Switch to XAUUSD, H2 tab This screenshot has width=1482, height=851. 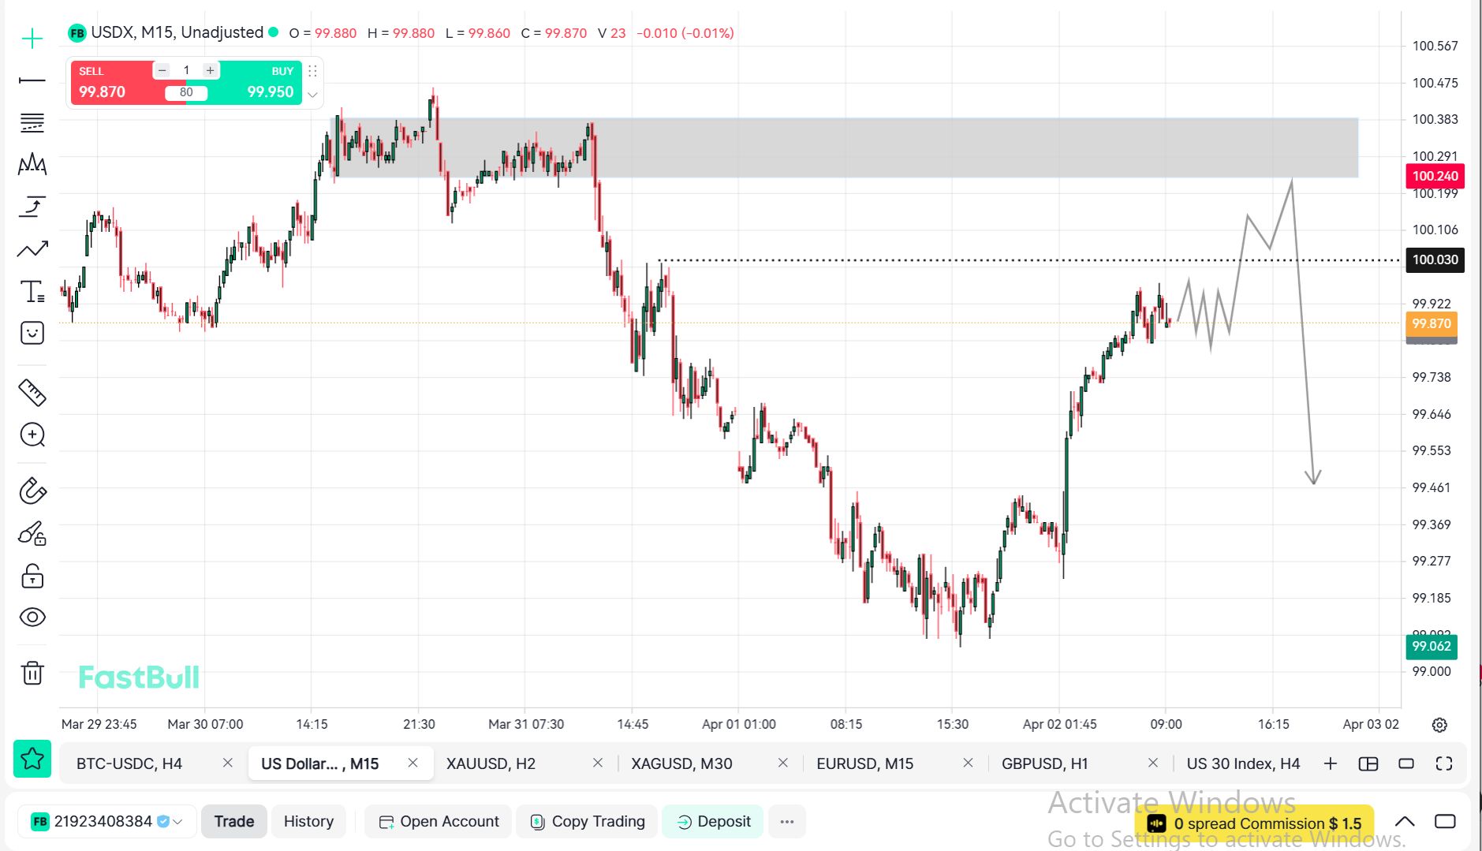pos(491,763)
